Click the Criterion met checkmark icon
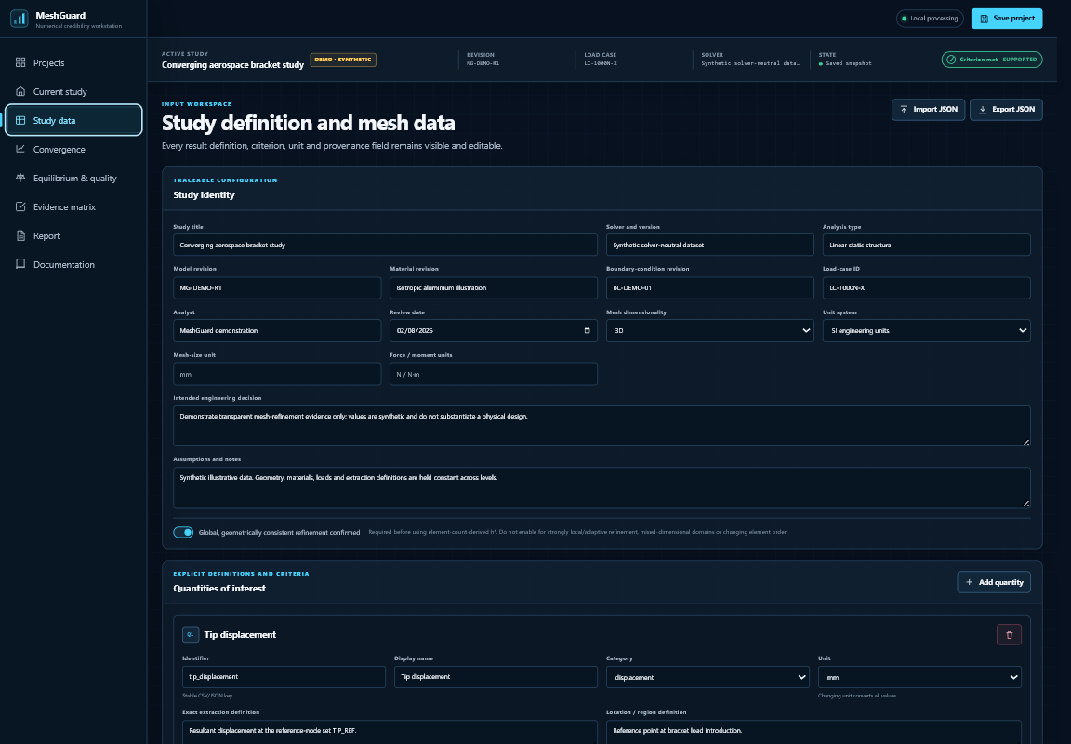The width and height of the screenshot is (1071, 744). pos(951,60)
